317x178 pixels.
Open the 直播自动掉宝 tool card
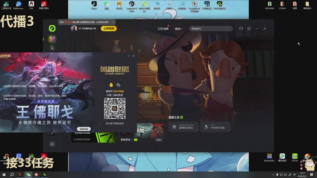pyautogui.click(x=183, y=127)
